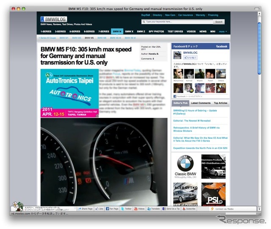The width and height of the screenshot is (271, 229).
Task: Click the scrollbar down arrow
Action: click(259, 209)
